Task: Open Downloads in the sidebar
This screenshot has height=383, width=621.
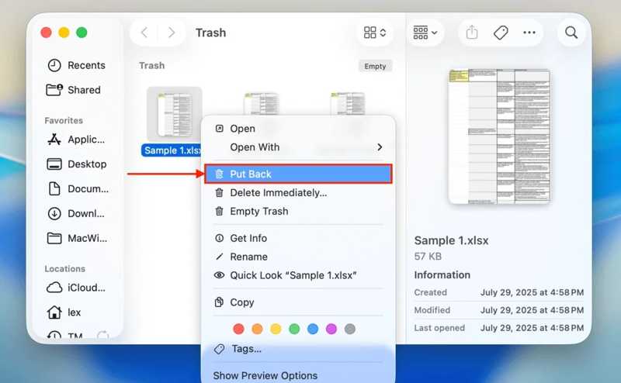Action: coord(76,214)
